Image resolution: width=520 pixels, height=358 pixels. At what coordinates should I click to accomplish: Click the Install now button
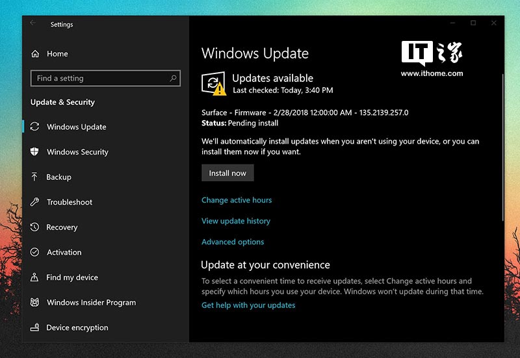point(227,173)
